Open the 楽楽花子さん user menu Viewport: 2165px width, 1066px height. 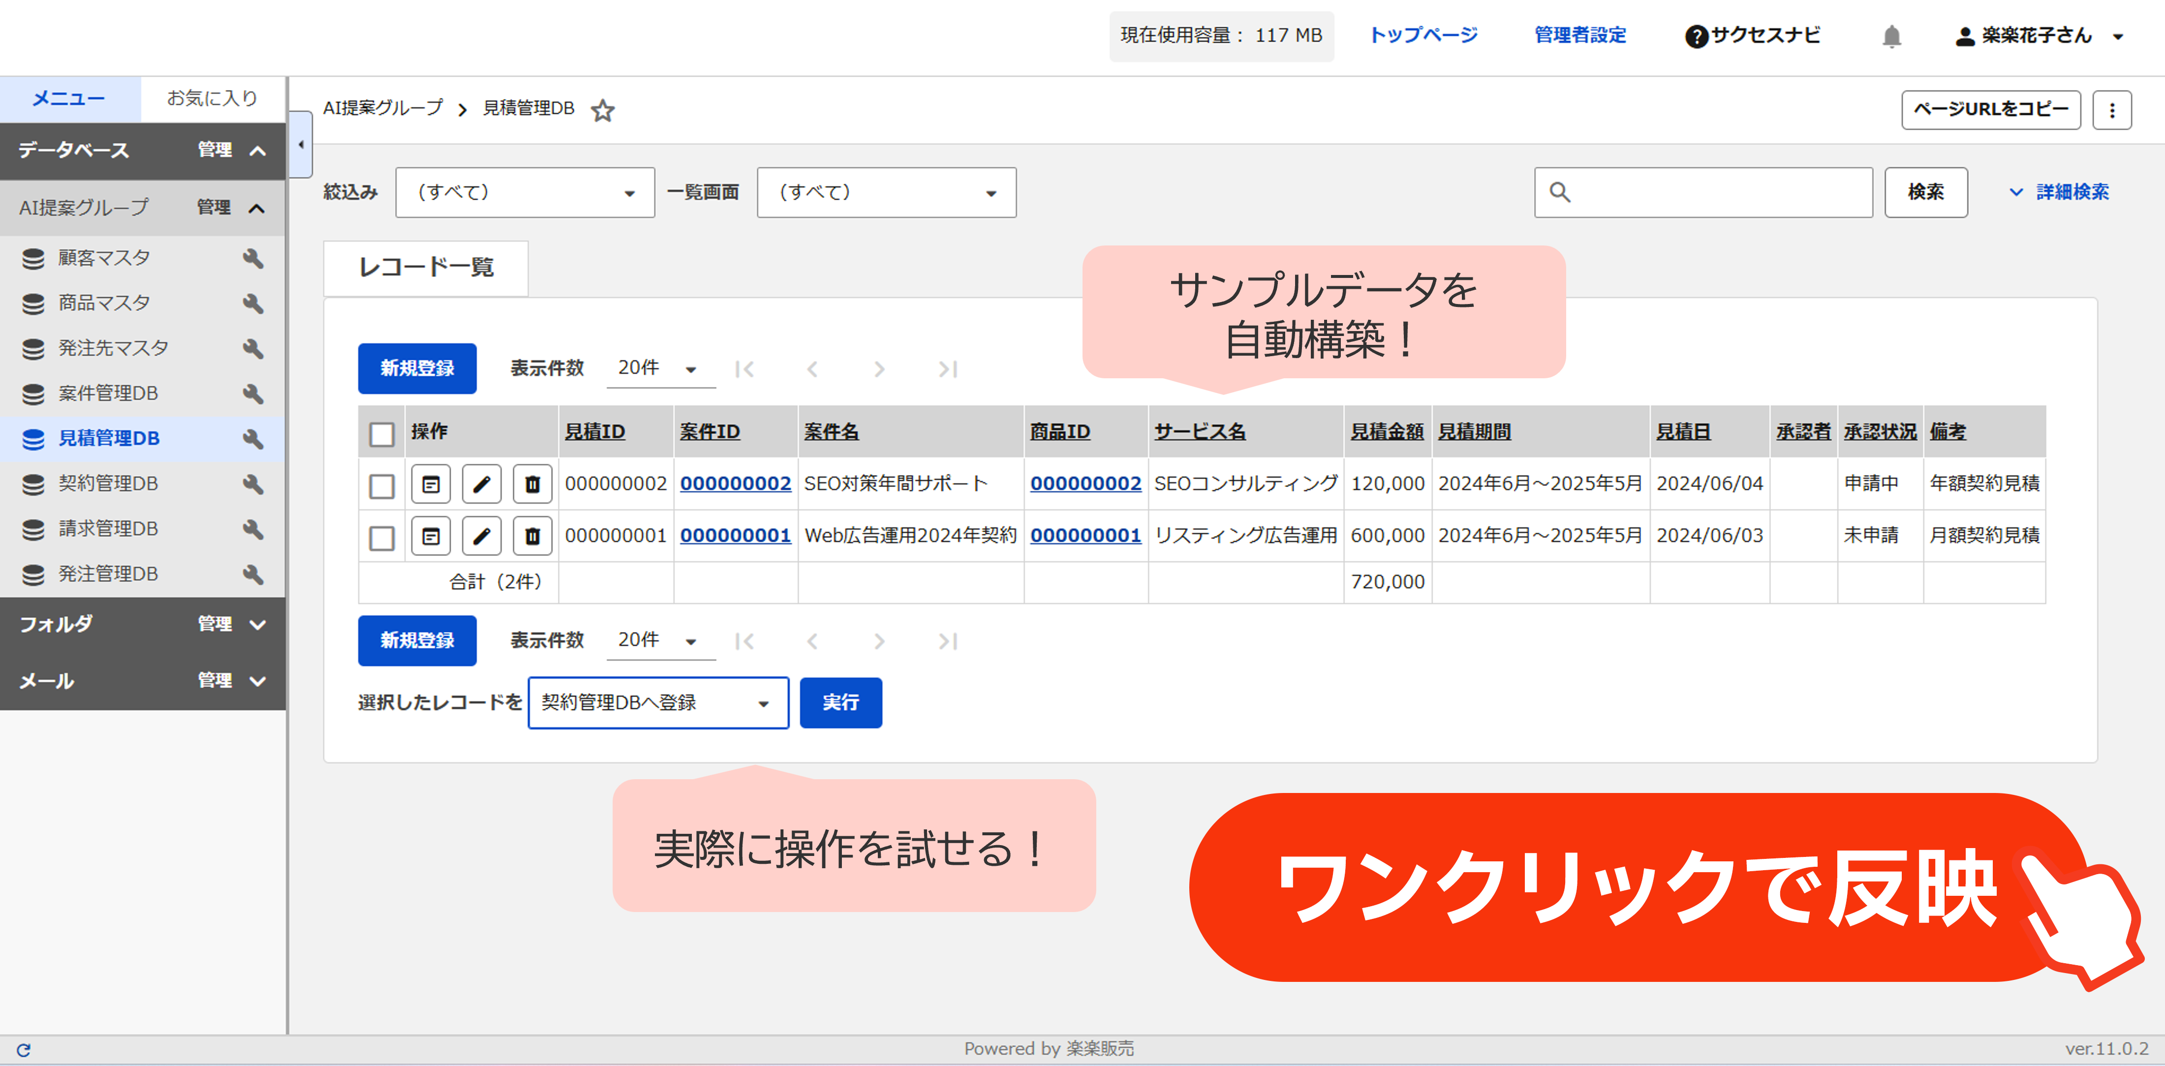pyautogui.click(x=2040, y=35)
